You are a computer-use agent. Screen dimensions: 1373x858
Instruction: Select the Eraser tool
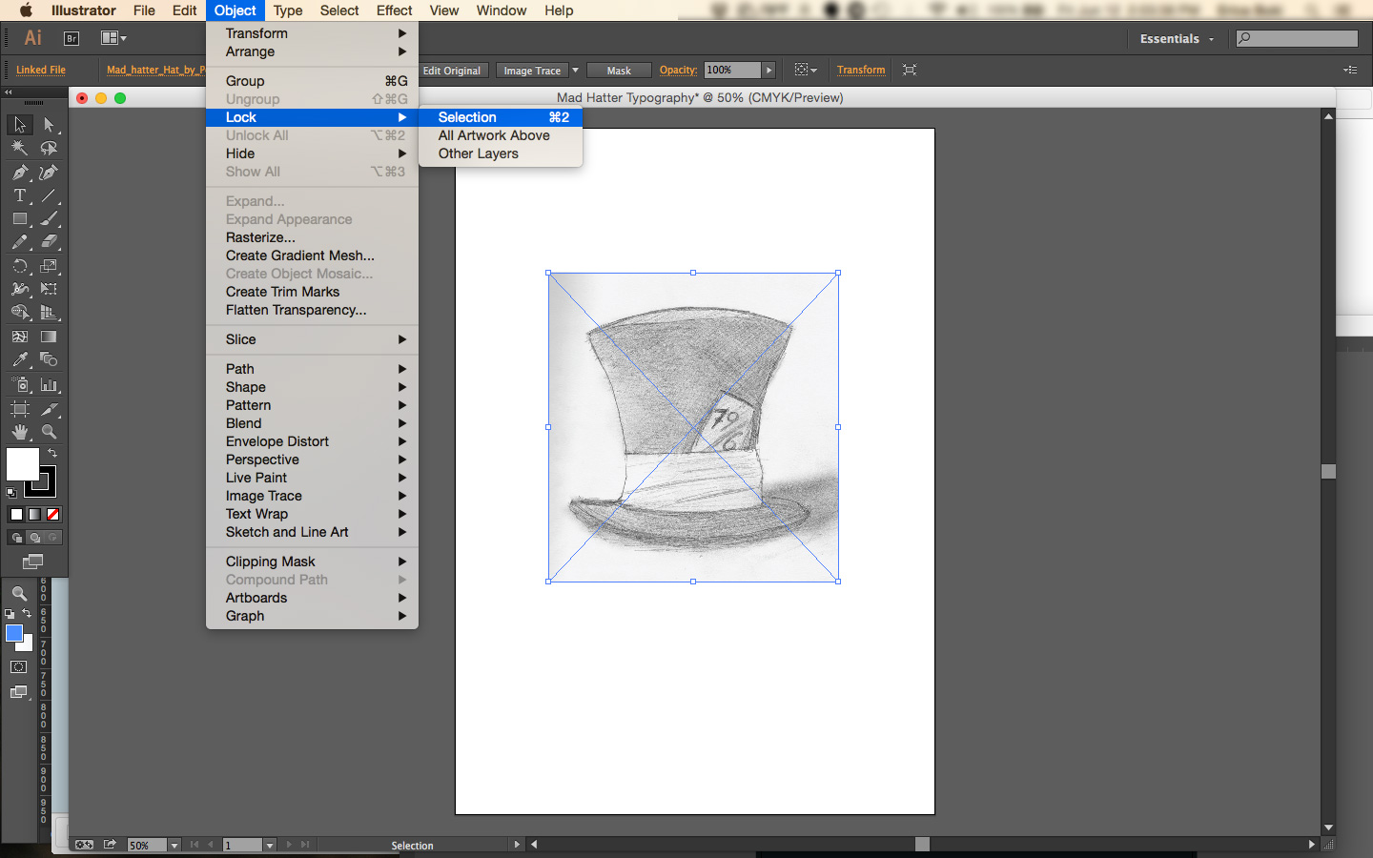pos(49,242)
